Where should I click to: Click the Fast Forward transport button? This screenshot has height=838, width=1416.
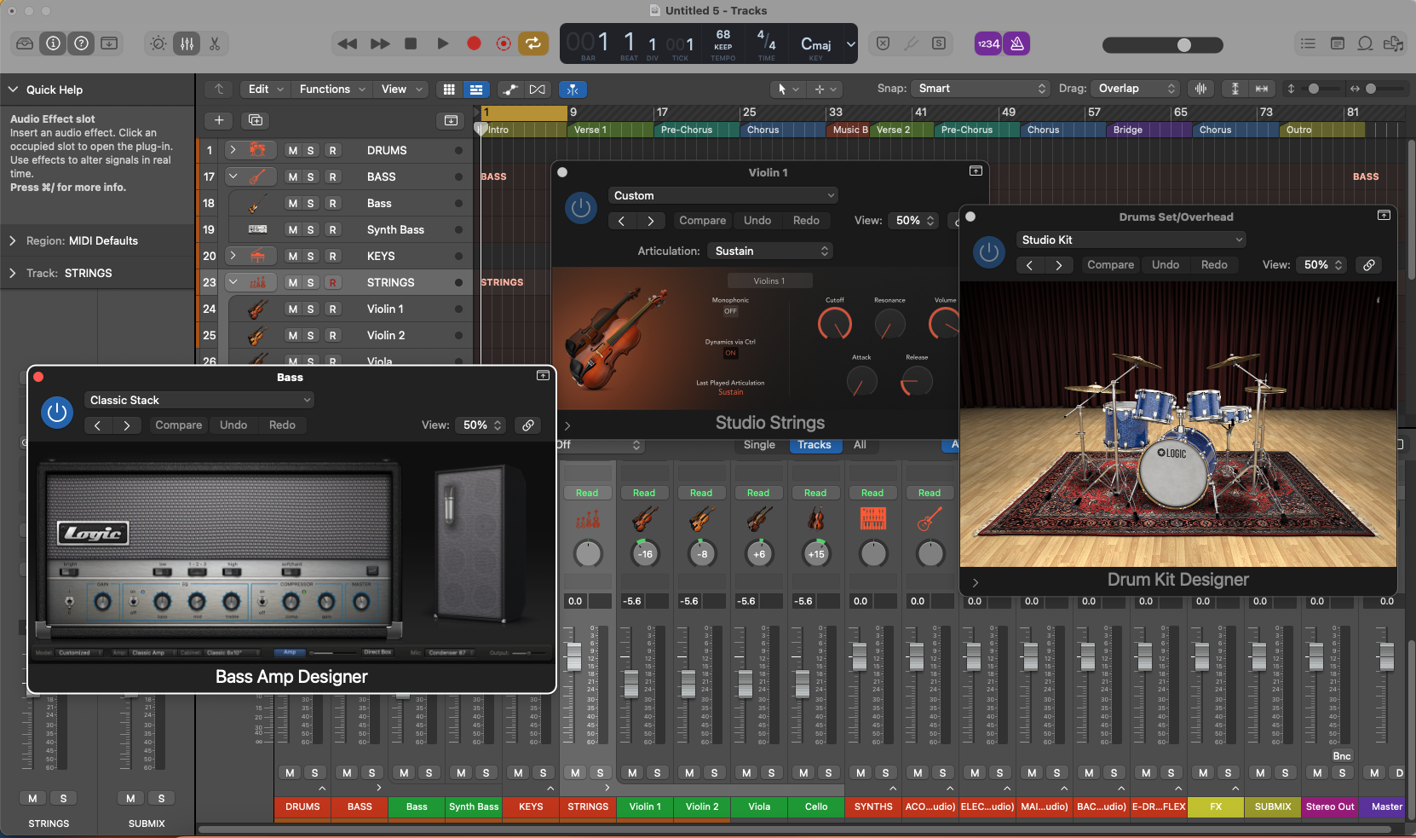pyautogui.click(x=380, y=43)
